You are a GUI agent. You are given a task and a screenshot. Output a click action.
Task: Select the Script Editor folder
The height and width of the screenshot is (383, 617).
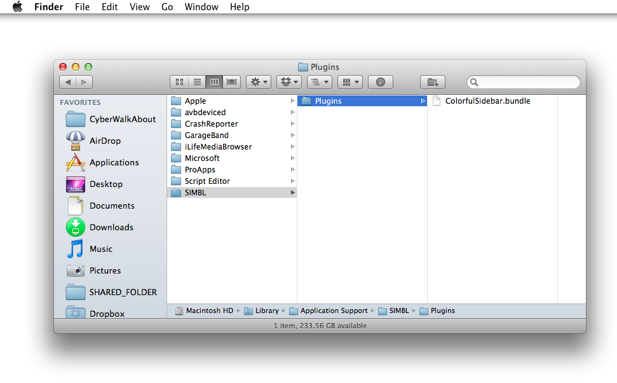click(x=232, y=181)
